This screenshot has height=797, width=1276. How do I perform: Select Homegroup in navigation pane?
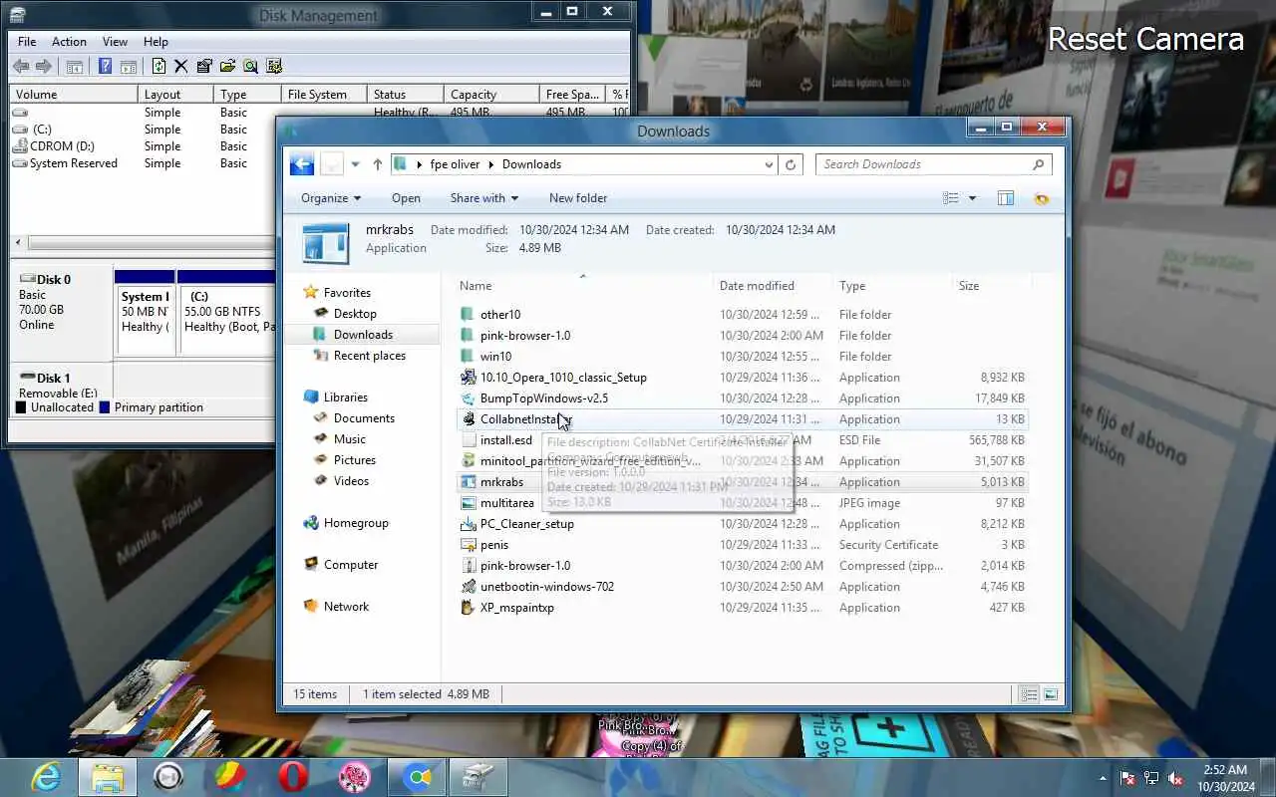pos(356,523)
